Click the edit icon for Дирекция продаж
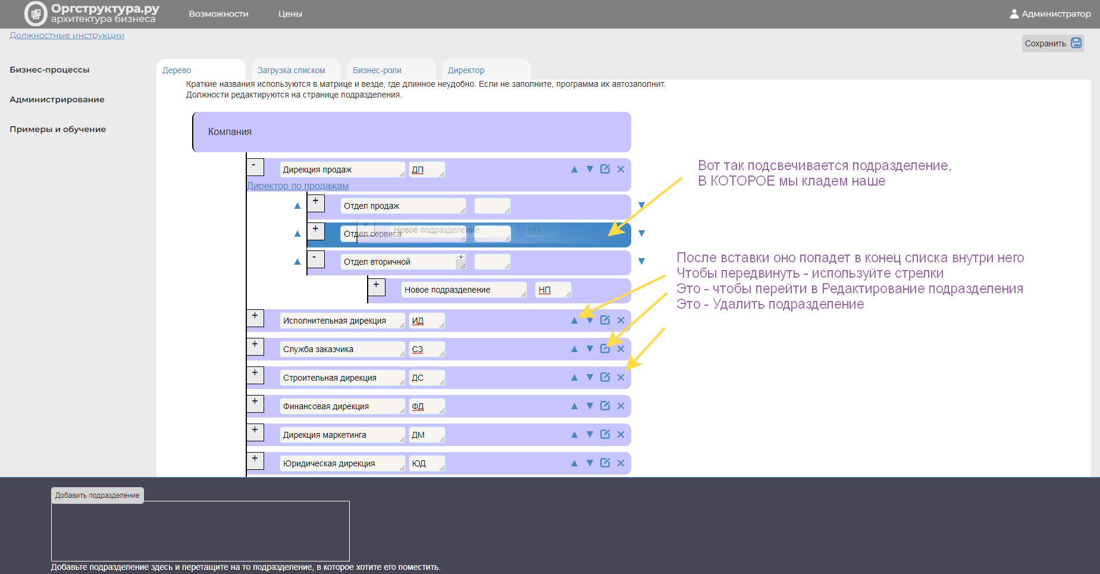This screenshot has height=574, width=1100. pyautogui.click(x=605, y=169)
